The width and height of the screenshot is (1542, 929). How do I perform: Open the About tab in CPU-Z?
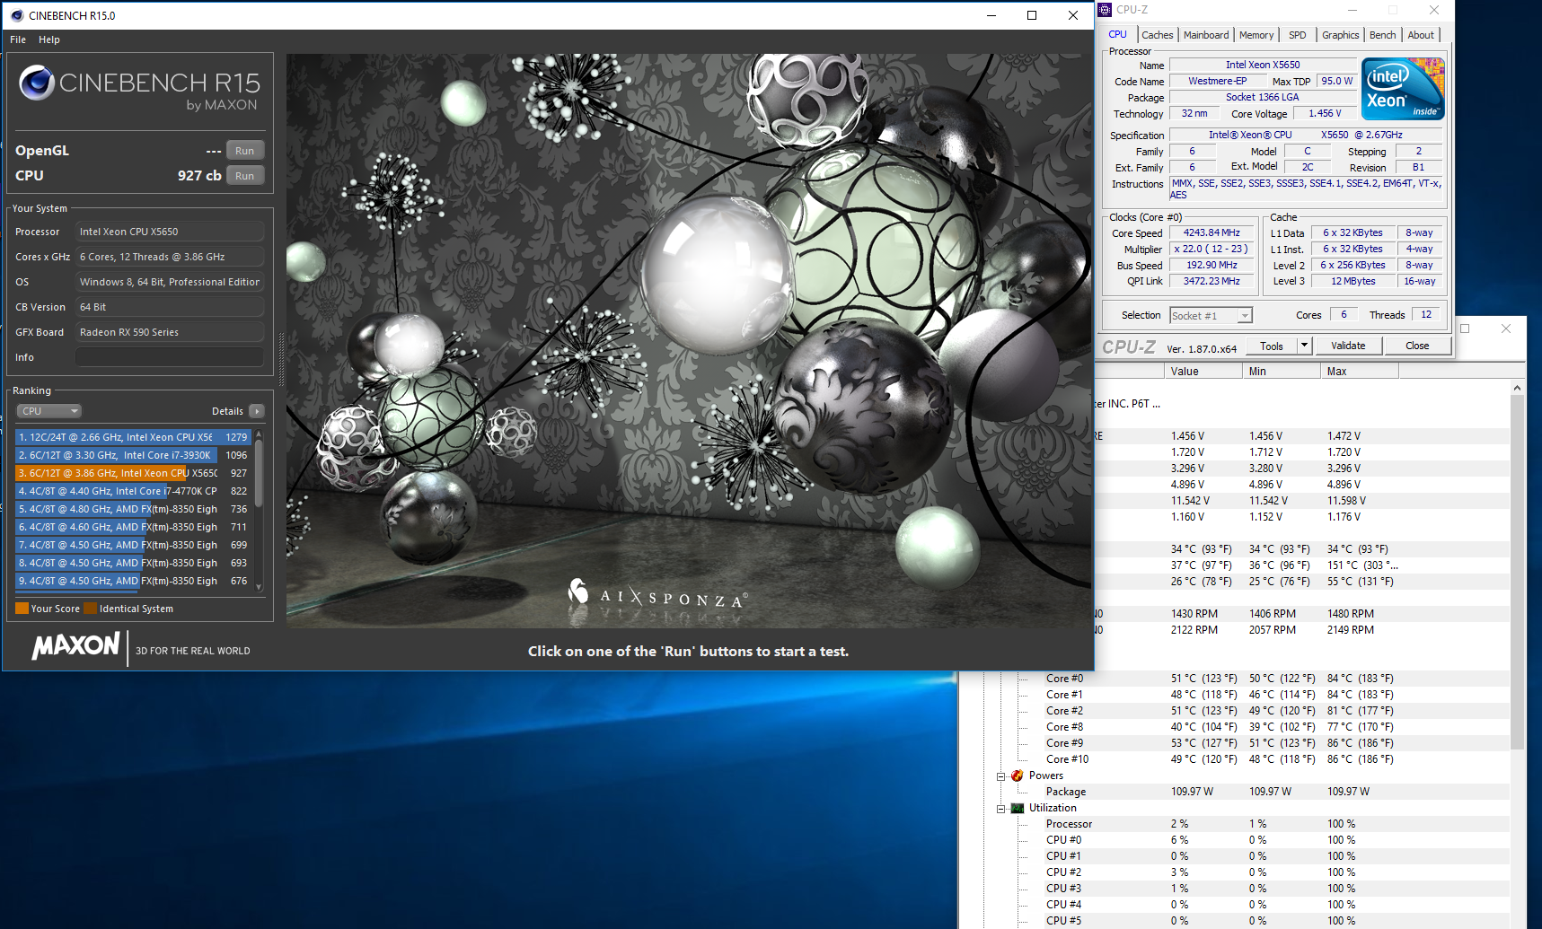coord(1421,35)
